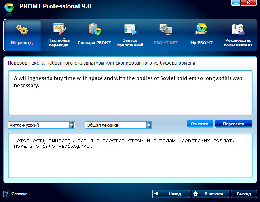The image size is (260, 202).
Task: Minimize the PROMT Professional window
Action: 235,3
